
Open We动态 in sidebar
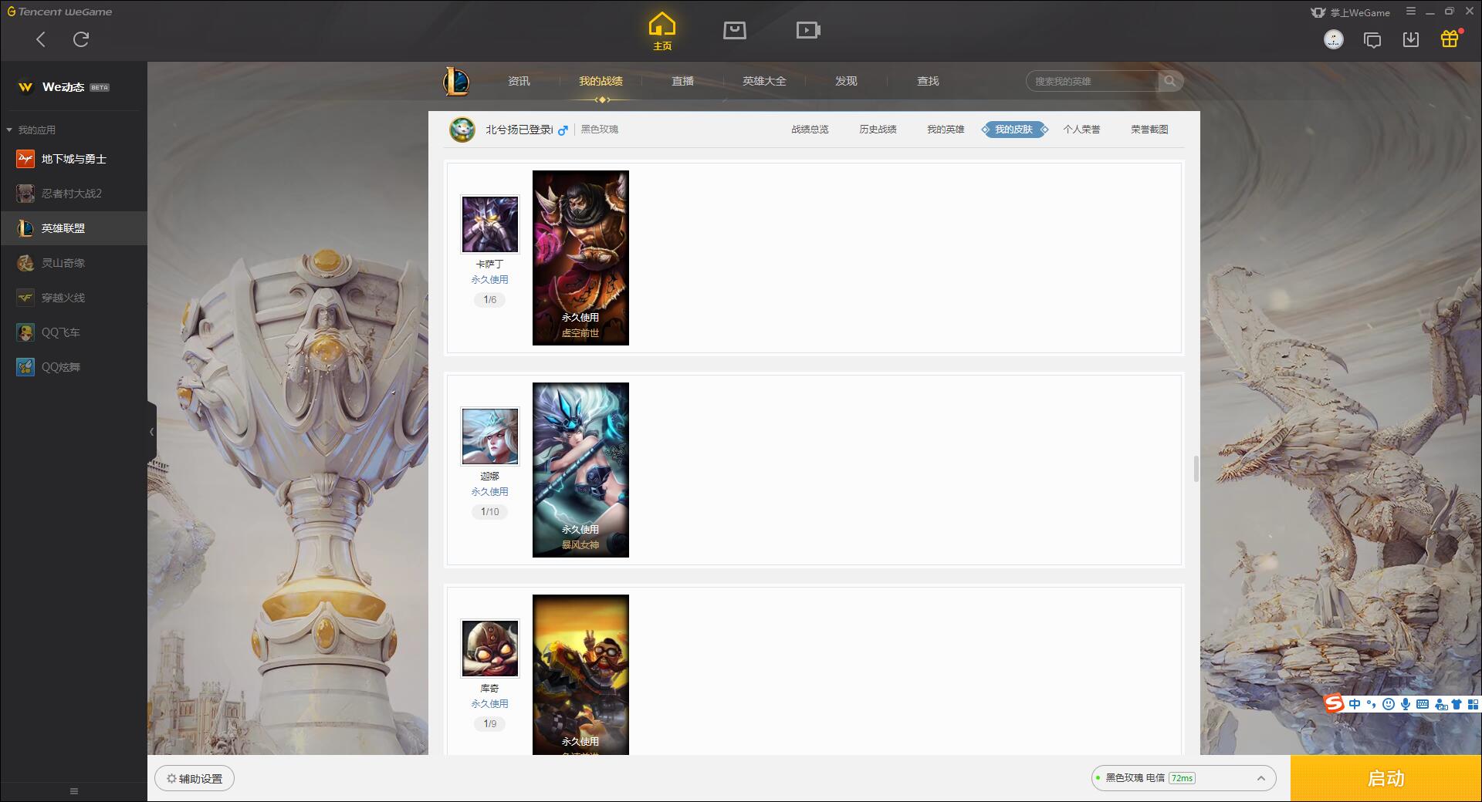[73, 87]
